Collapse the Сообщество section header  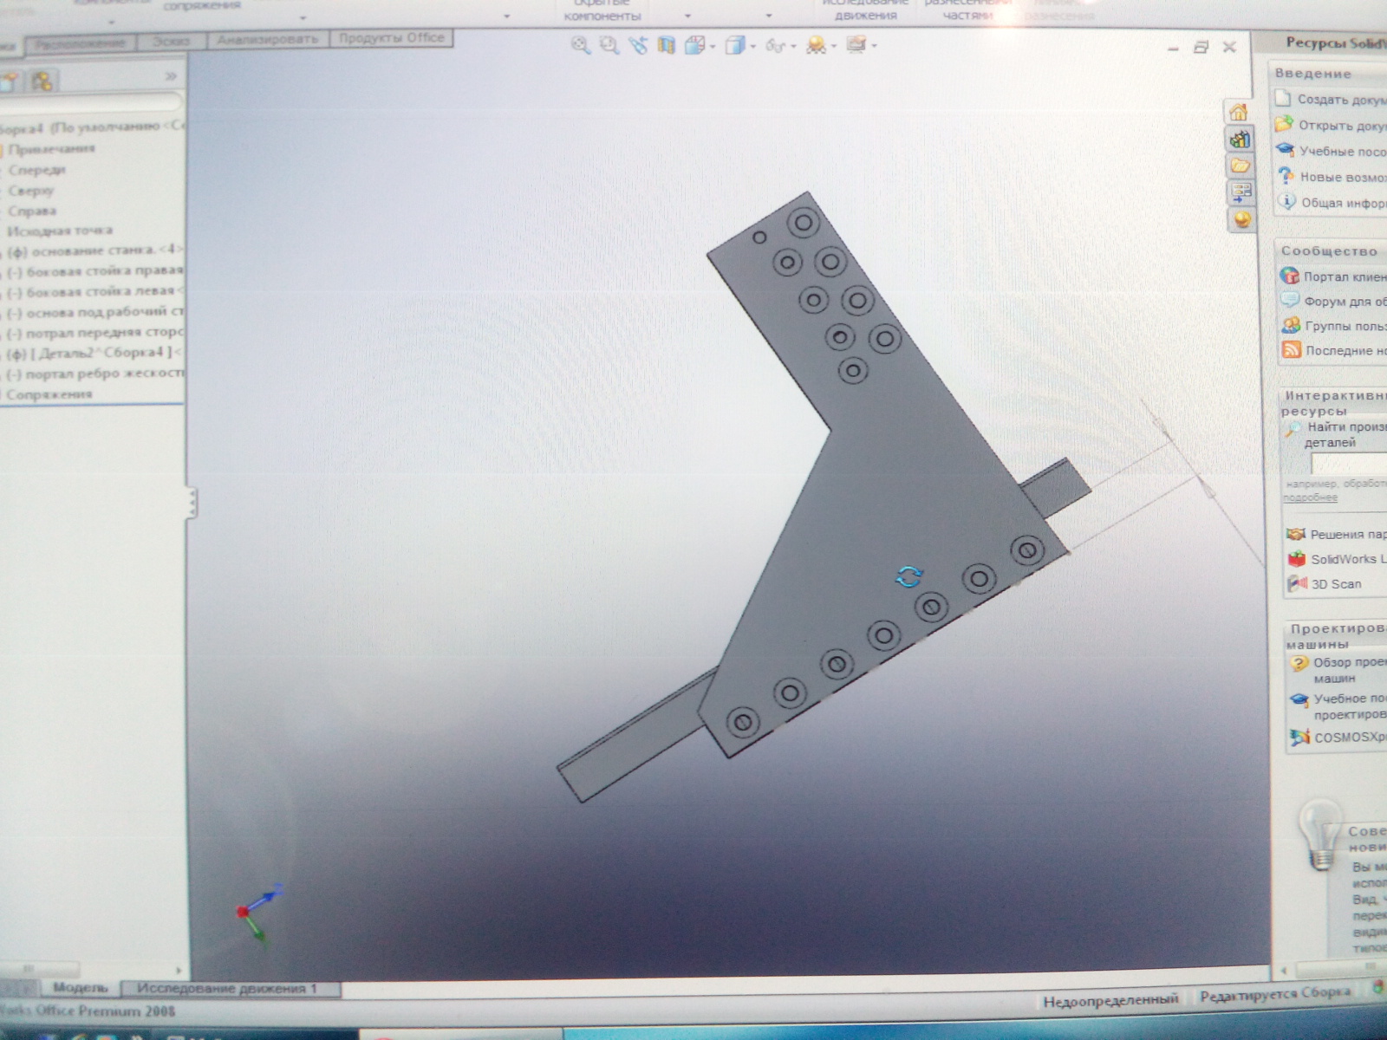click(x=1331, y=250)
